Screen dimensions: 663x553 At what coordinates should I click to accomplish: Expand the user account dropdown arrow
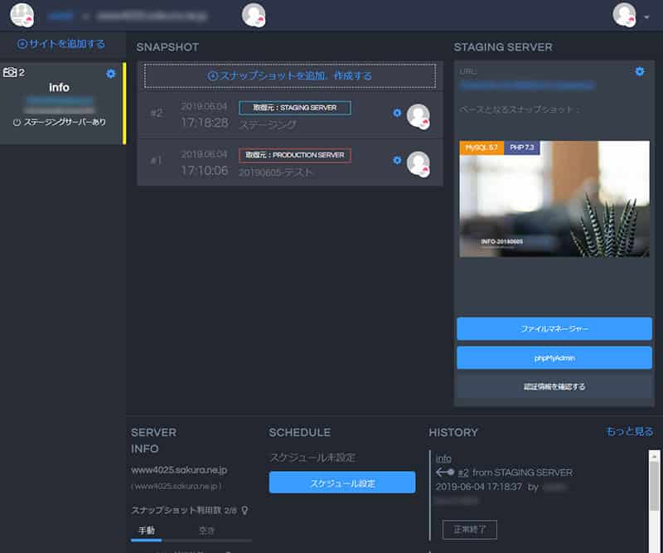pyautogui.click(x=646, y=17)
